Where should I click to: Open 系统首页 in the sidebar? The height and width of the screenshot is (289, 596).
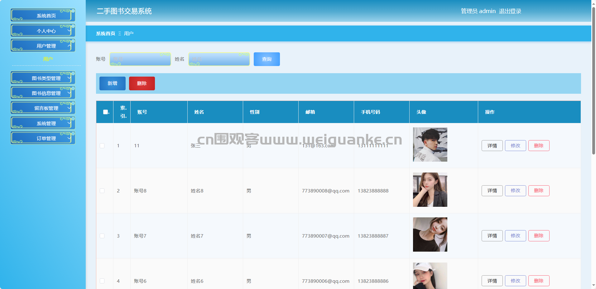point(43,15)
